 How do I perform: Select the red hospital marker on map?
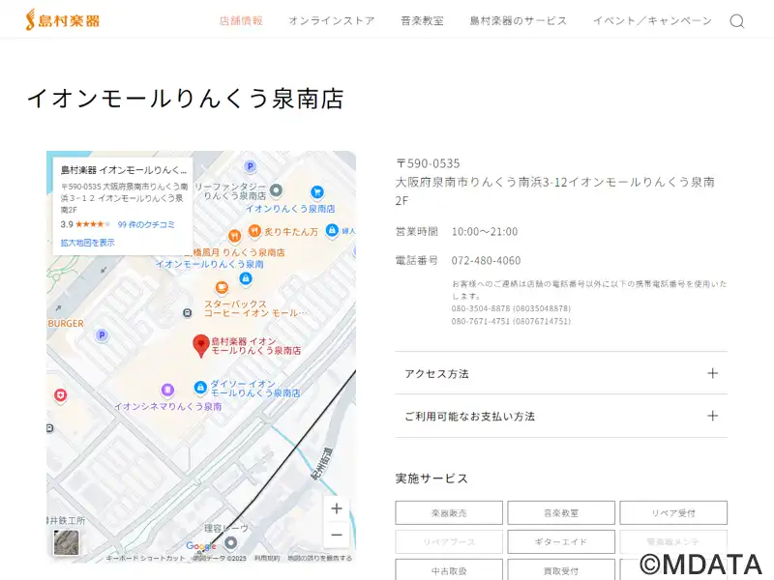click(x=60, y=395)
